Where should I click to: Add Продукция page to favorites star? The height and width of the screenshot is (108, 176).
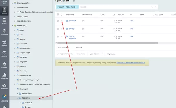[74, 1]
